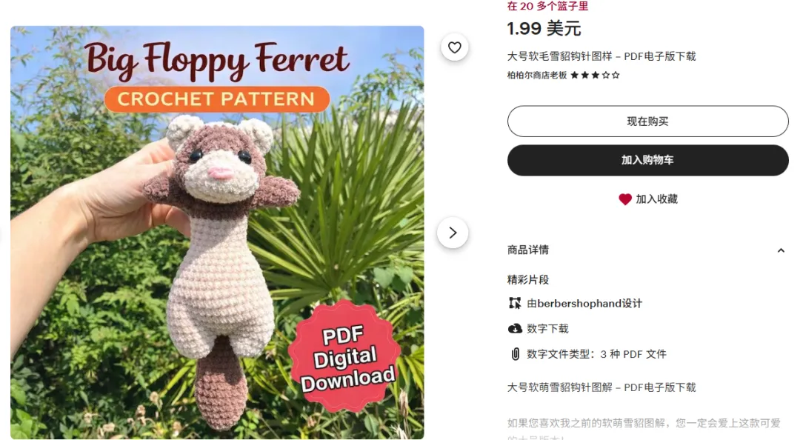
Task: Favorite the item with the heart icon
Action: tap(455, 47)
